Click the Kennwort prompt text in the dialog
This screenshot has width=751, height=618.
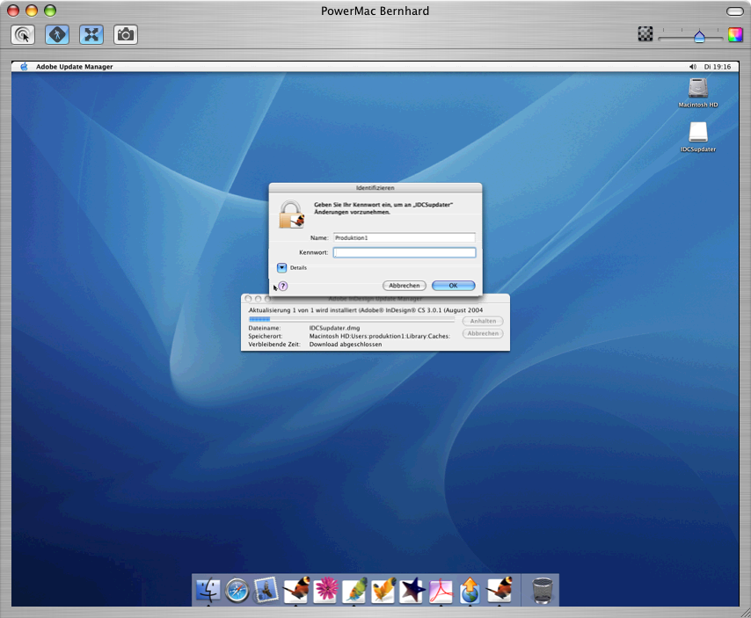pos(383,208)
